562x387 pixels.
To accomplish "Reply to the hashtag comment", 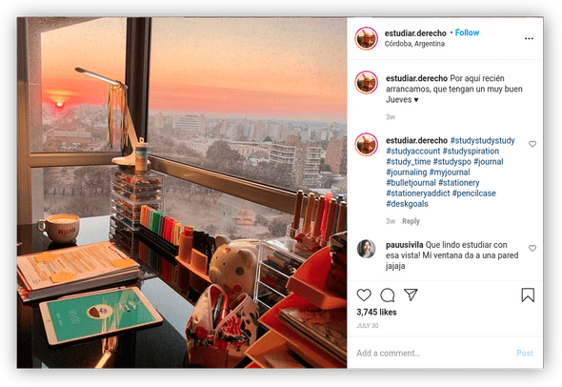I will pyautogui.click(x=411, y=221).
